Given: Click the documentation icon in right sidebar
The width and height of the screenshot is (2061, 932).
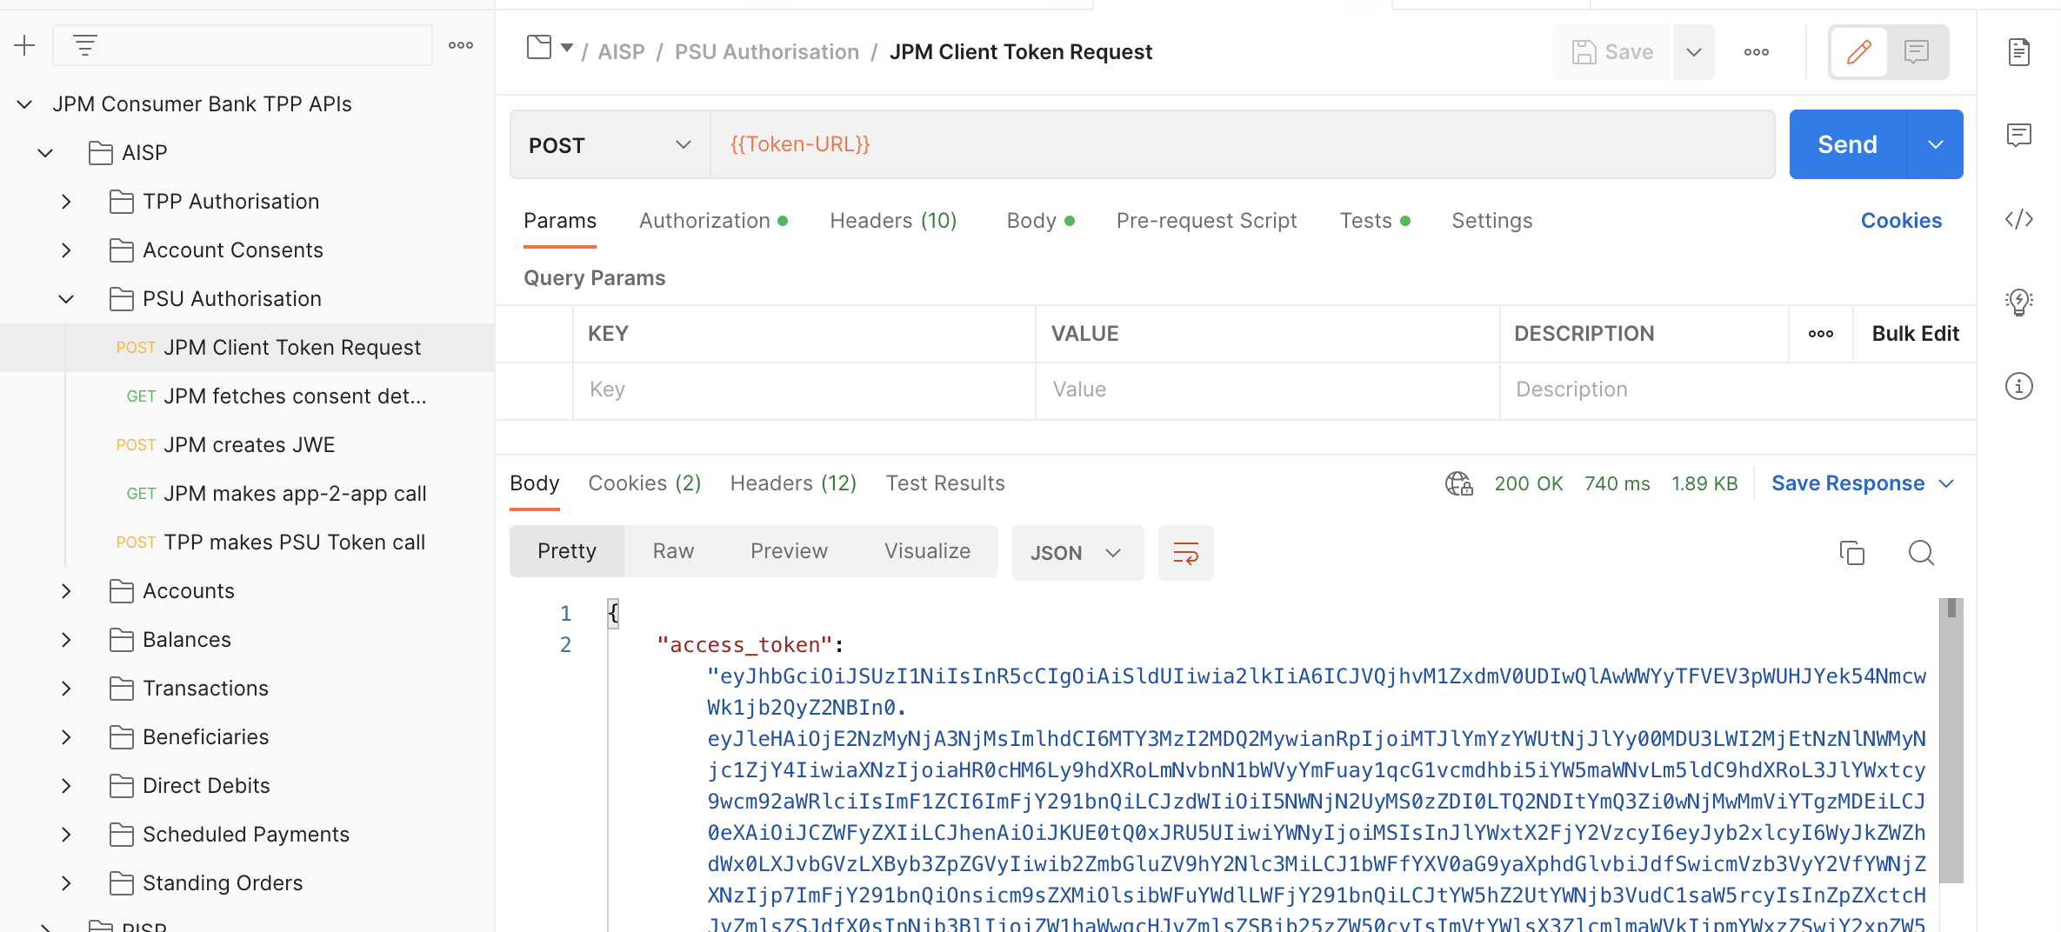Looking at the screenshot, I should pos(2018,52).
